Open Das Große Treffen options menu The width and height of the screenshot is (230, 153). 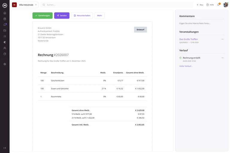coord(223,39)
